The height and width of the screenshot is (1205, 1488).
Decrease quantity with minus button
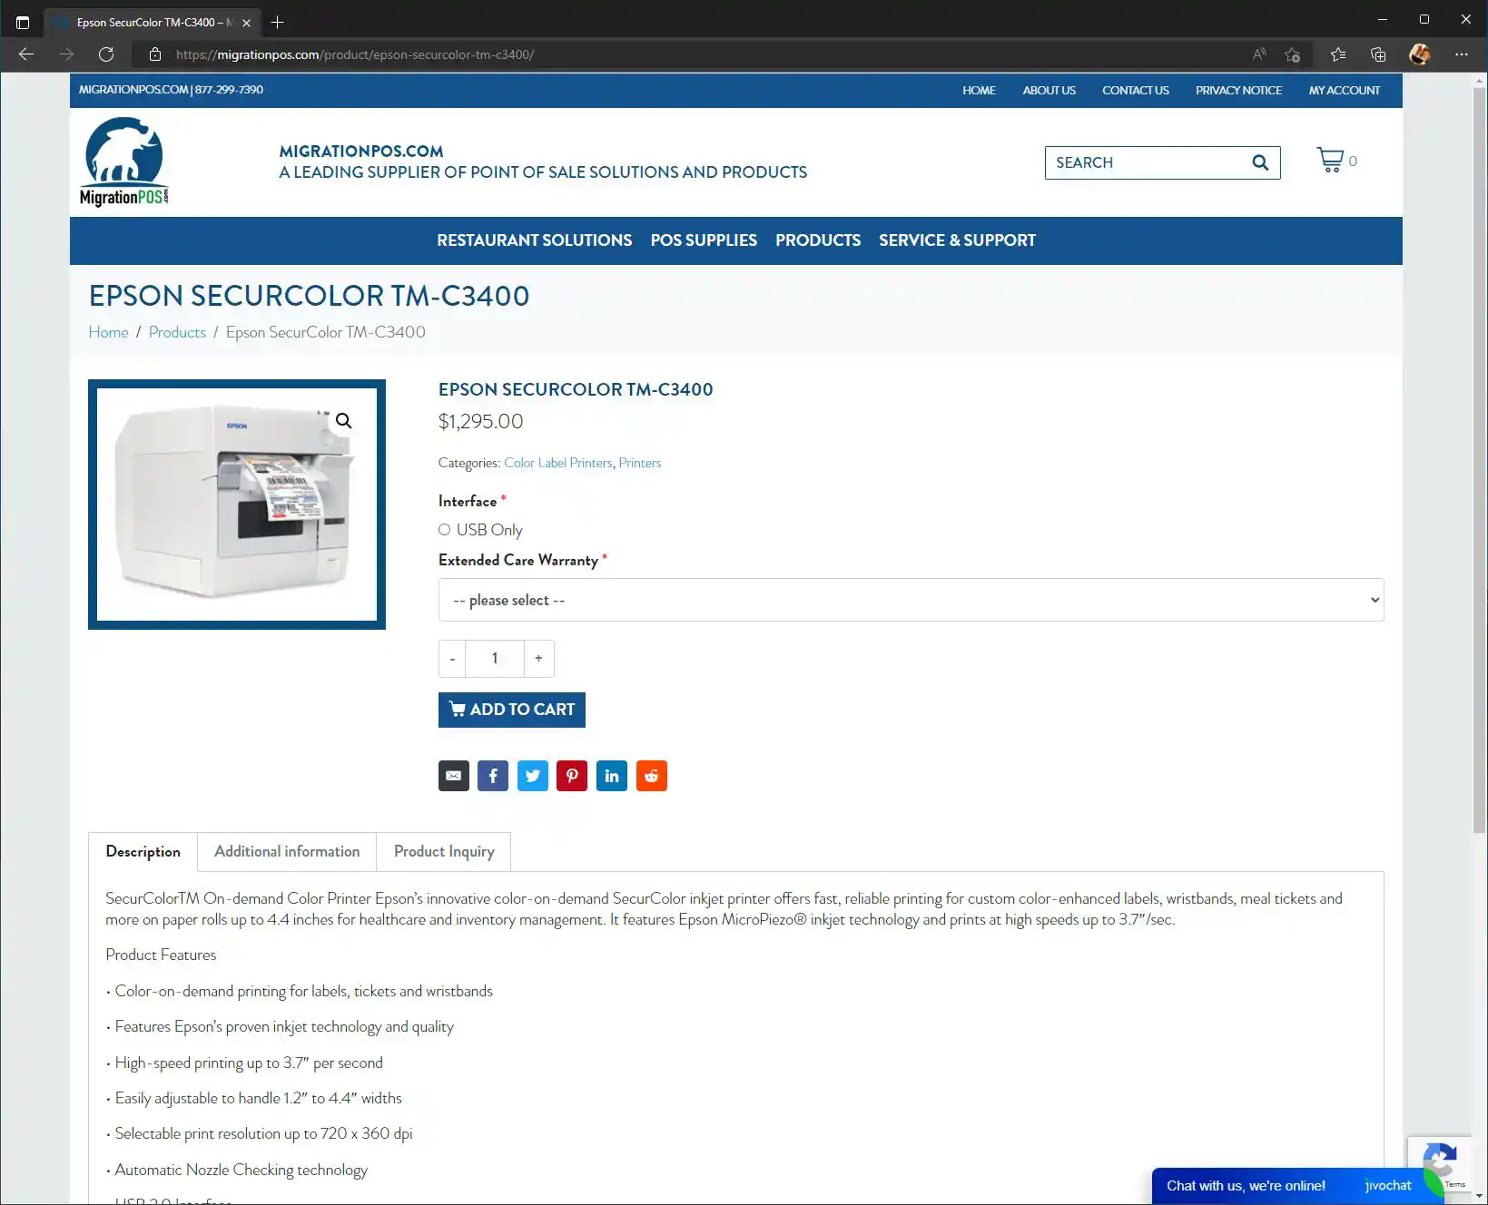click(x=452, y=659)
